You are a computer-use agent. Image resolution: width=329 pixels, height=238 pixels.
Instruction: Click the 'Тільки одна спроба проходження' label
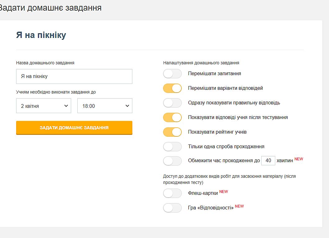pyautogui.click(x=226, y=147)
